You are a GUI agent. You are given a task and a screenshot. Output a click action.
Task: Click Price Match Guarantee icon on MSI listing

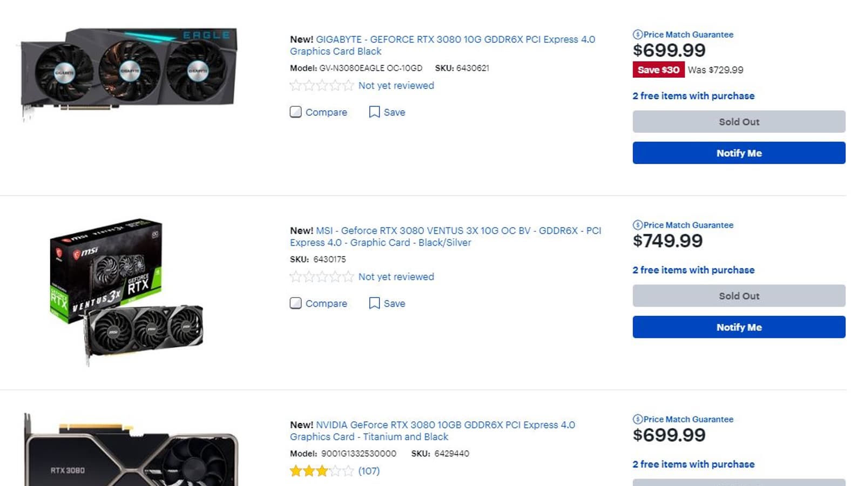click(x=638, y=225)
